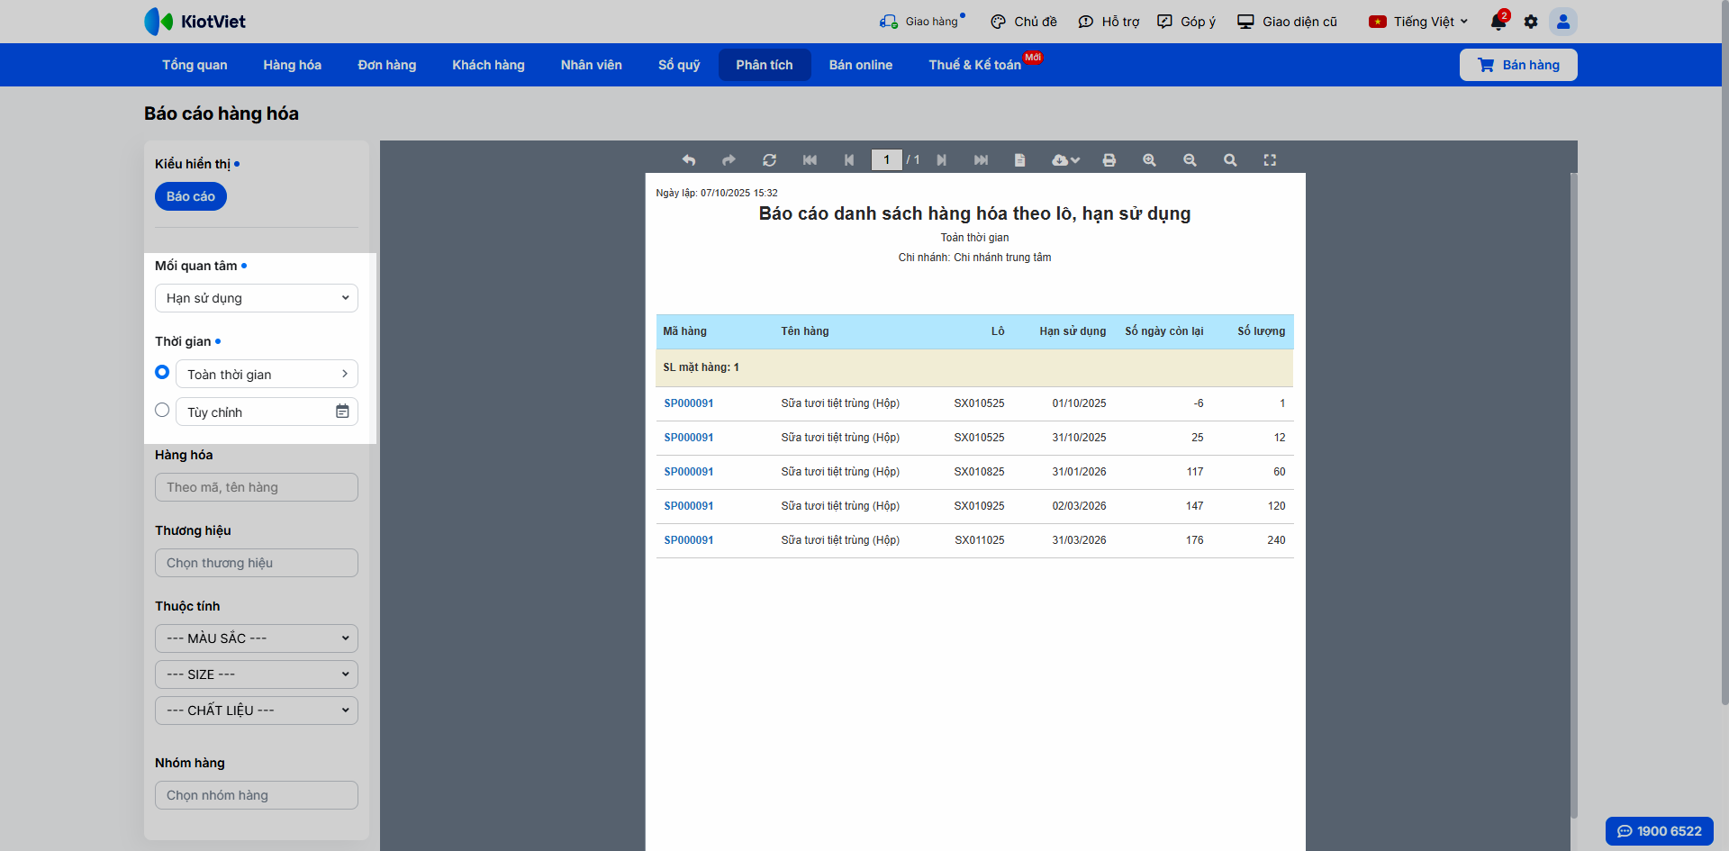1729x851 pixels.
Task: Open settings gear in header
Action: click(1531, 22)
